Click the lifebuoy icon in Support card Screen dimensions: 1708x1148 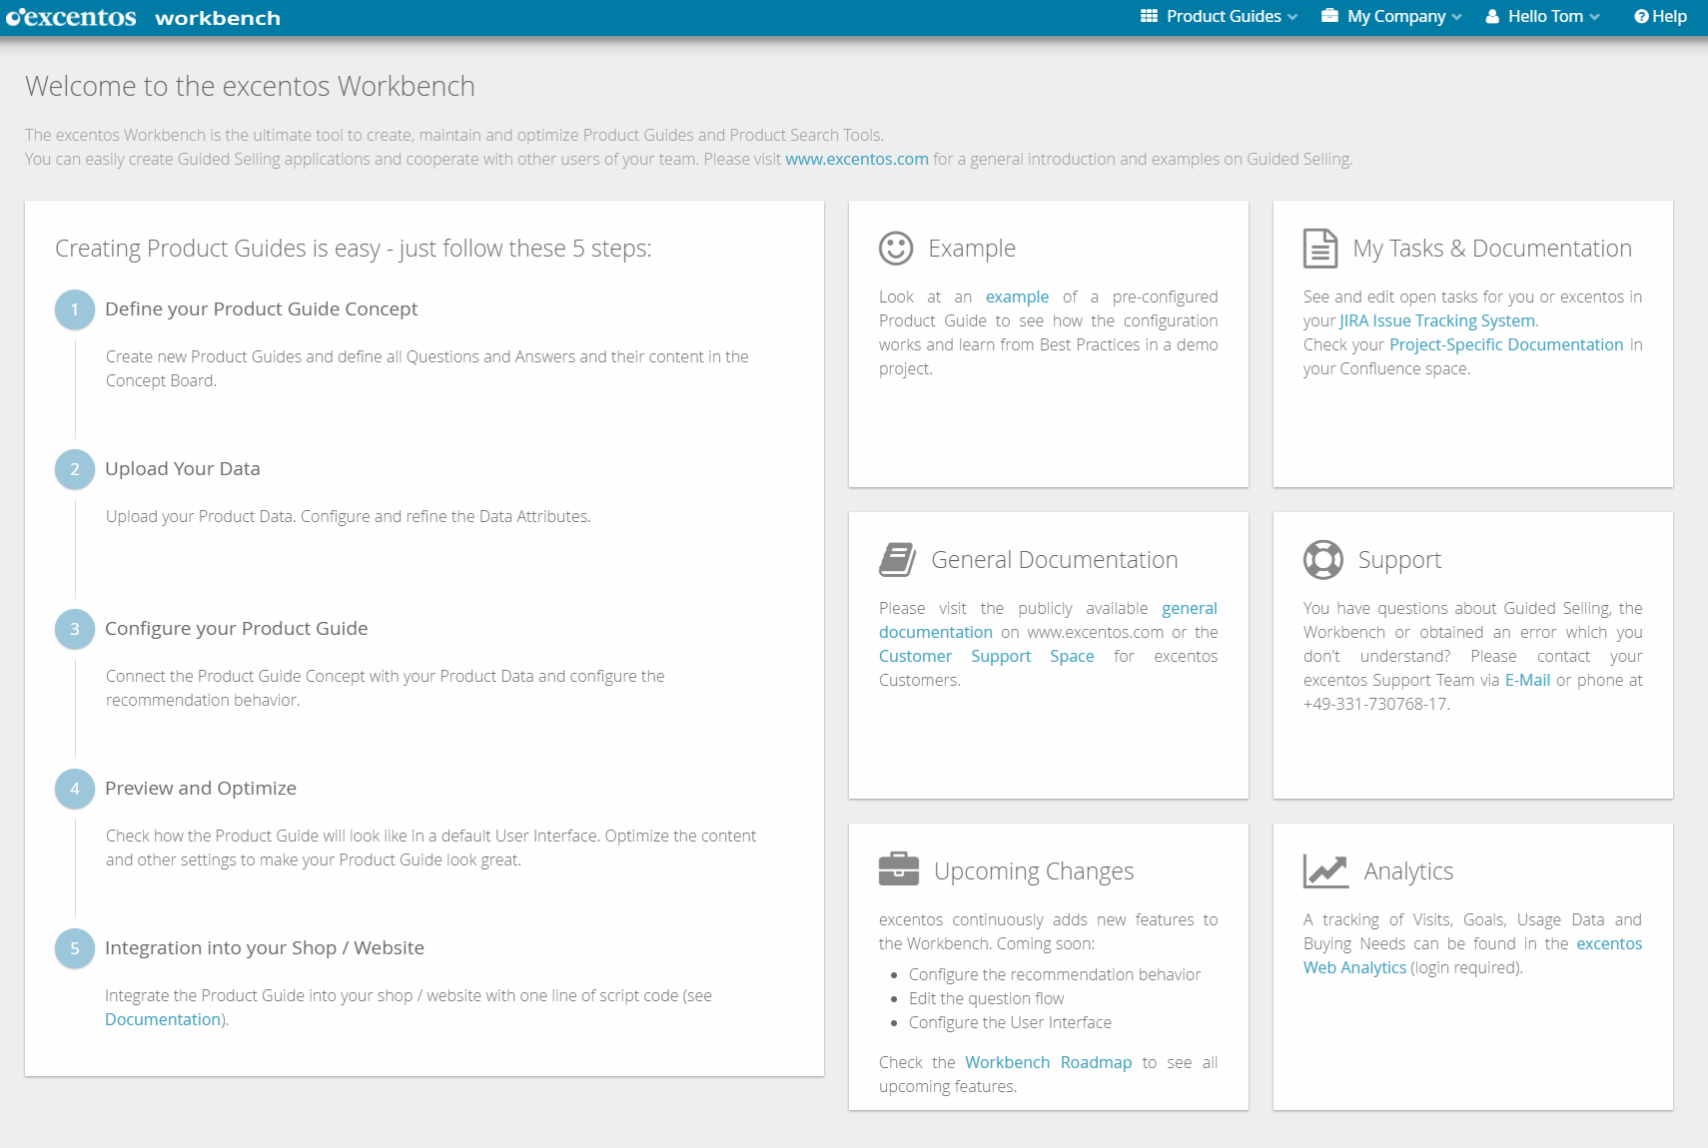coord(1322,559)
